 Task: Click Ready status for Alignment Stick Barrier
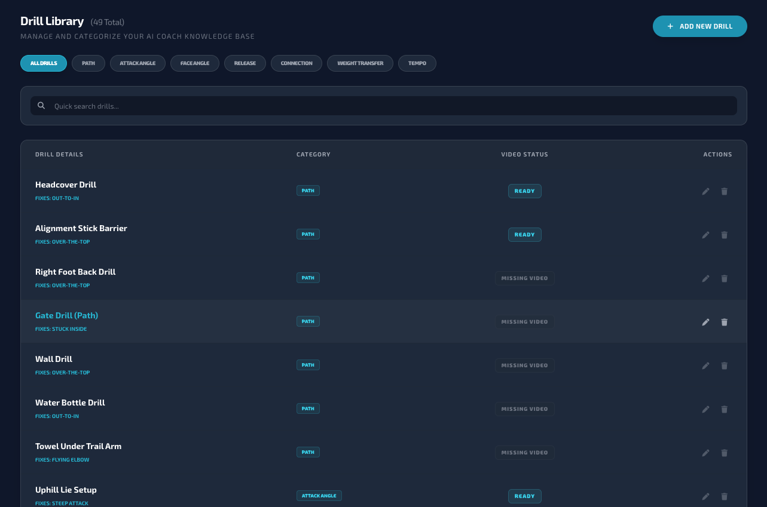[x=524, y=235]
